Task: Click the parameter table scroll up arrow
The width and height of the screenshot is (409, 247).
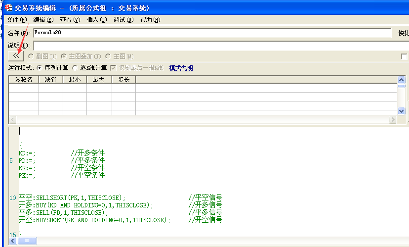Action: click(402, 80)
